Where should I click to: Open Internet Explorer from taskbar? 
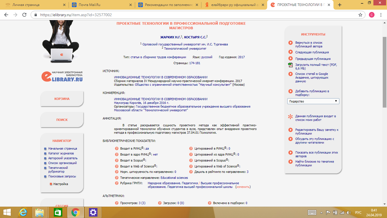coord(23,212)
